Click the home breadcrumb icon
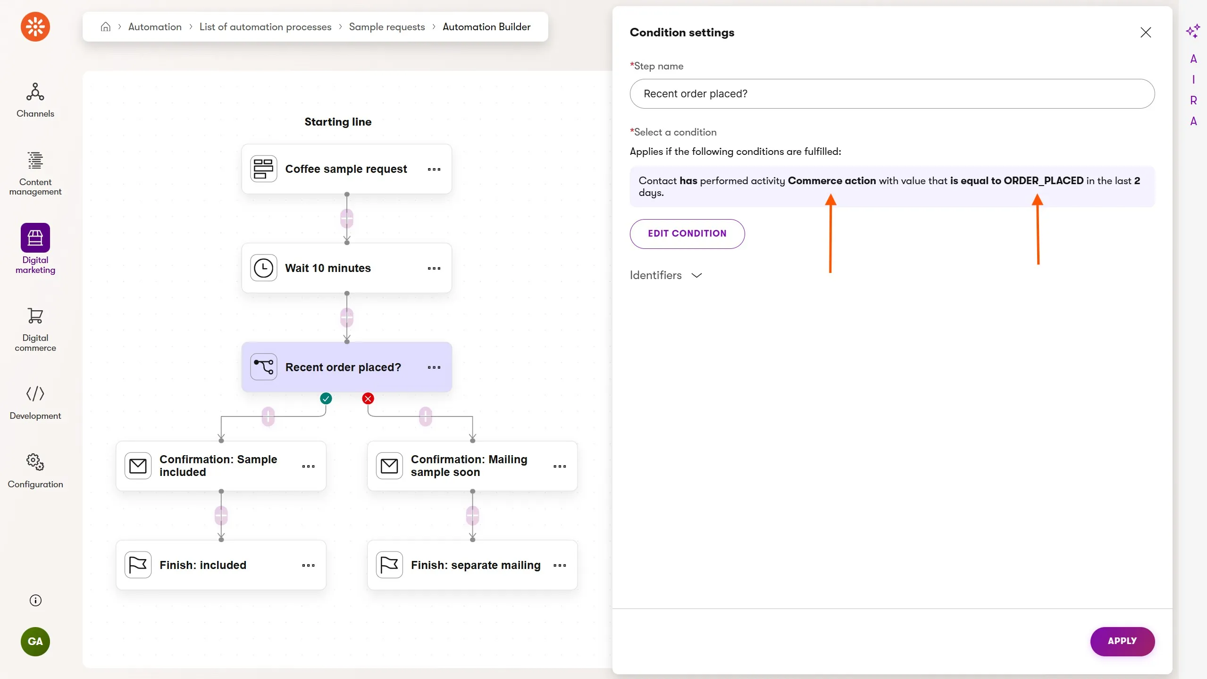 coord(106,27)
